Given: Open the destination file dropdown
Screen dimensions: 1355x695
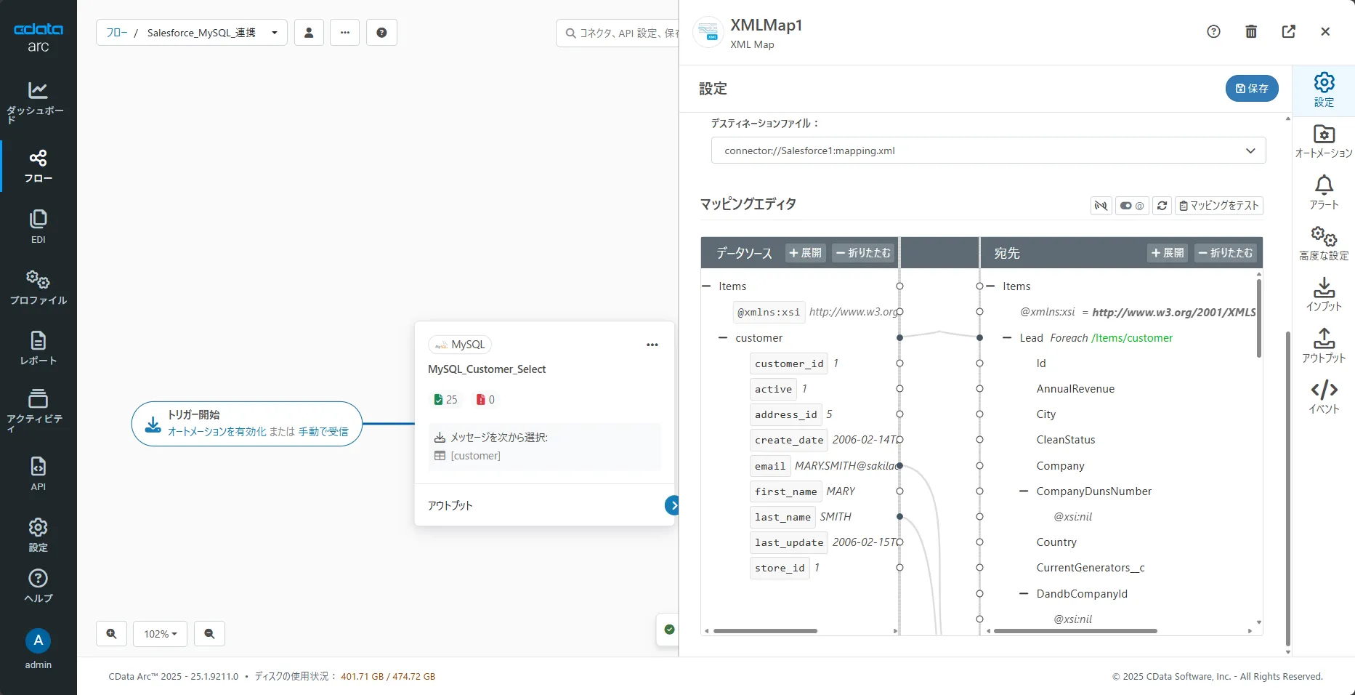Looking at the screenshot, I should coord(988,150).
